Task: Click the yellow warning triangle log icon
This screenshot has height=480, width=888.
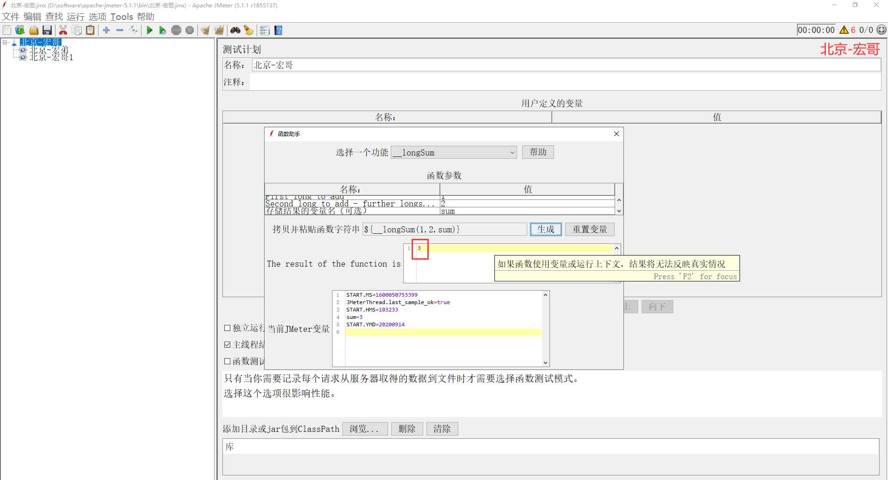Action: point(844,30)
